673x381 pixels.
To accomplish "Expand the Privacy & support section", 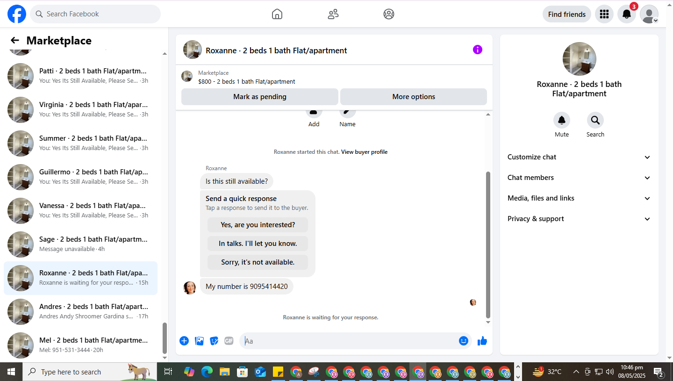I will tap(579, 219).
